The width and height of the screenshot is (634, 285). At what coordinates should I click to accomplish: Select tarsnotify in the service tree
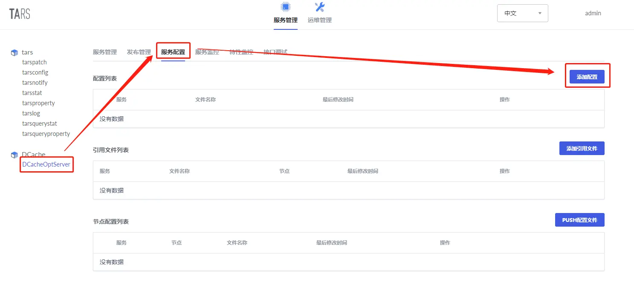[35, 83]
